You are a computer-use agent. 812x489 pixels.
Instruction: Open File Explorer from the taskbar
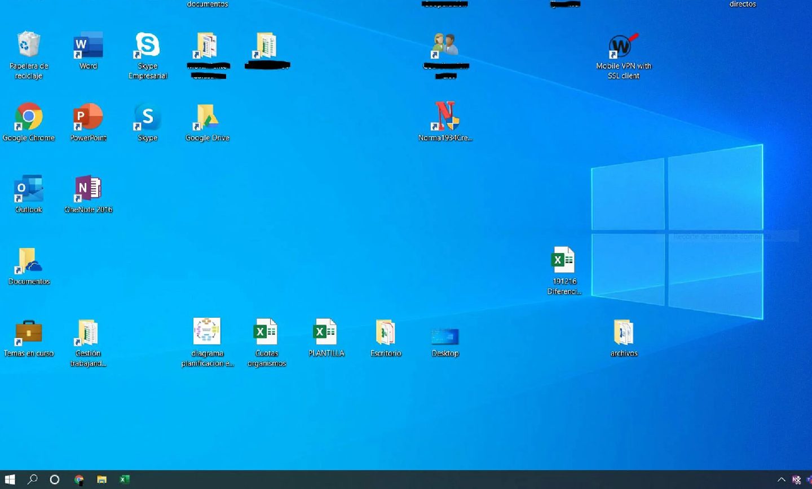(101, 479)
